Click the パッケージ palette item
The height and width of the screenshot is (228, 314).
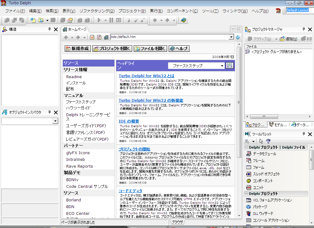[257, 207]
